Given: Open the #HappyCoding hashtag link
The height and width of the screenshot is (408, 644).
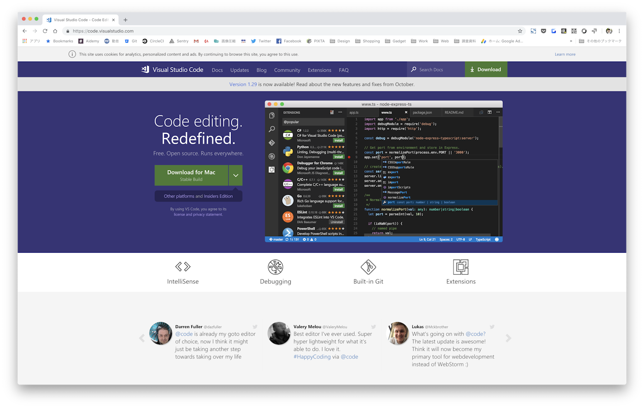Looking at the screenshot, I should point(312,357).
